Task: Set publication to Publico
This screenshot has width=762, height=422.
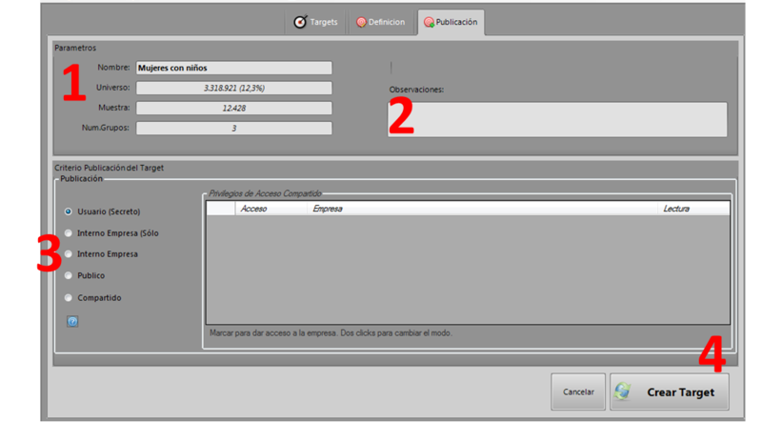Action: 69,275
